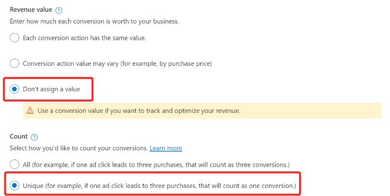
Task: Click the 'Don't assign a value' label text
Action: click(x=52, y=89)
